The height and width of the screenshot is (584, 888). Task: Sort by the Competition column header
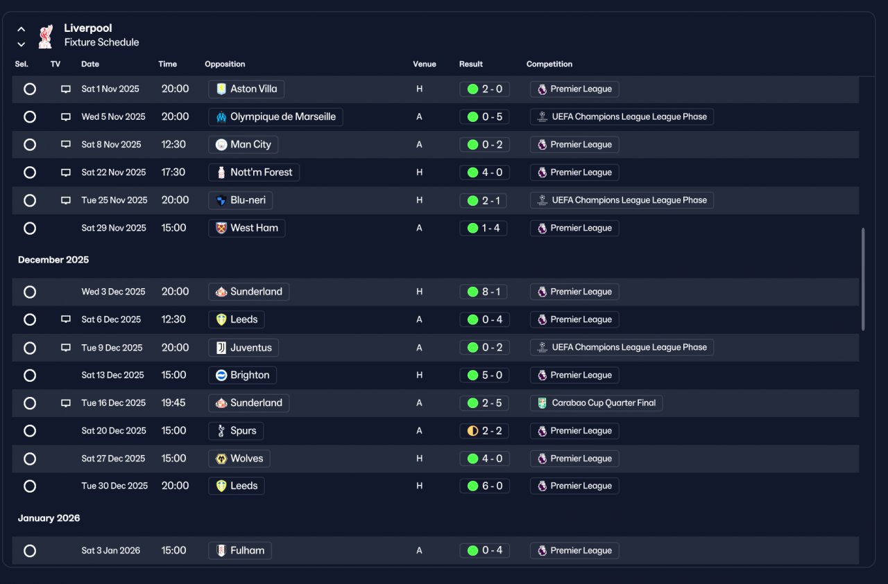click(x=549, y=64)
